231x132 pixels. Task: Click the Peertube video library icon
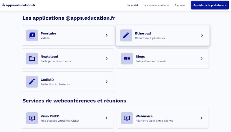tap(32, 36)
